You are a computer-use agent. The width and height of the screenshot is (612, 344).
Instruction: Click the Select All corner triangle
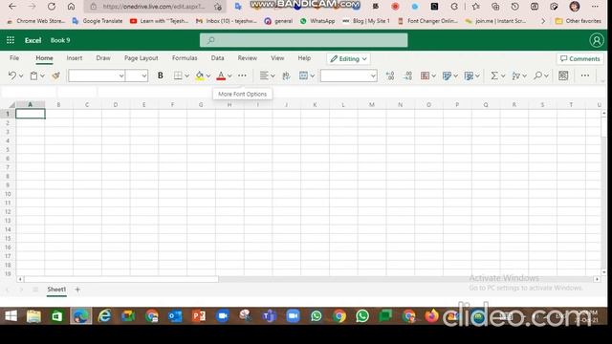[x=11, y=104]
